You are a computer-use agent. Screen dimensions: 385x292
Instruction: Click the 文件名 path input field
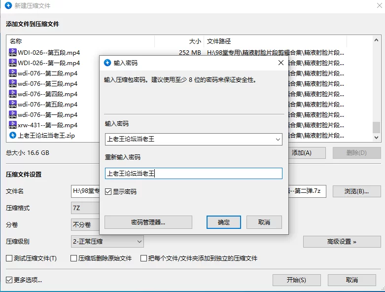[198, 191]
